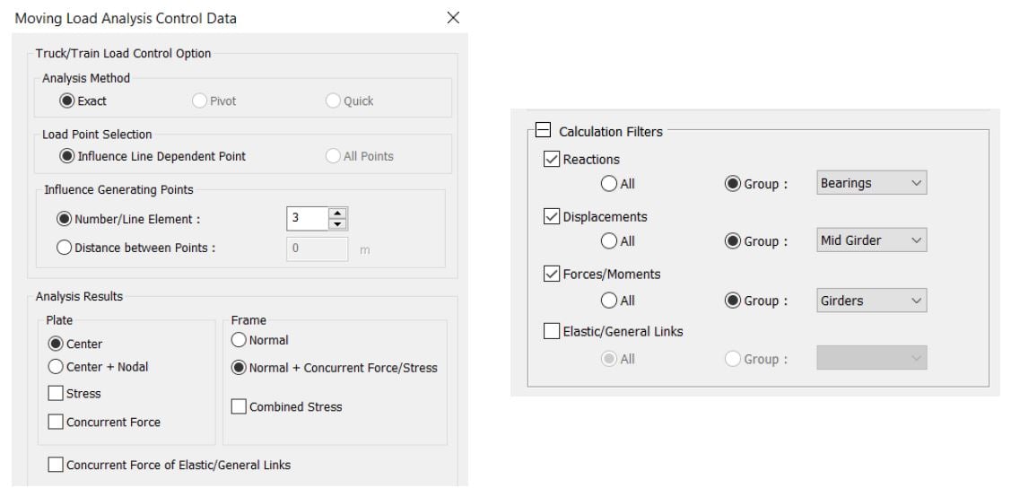Select Frame Normal result option
The height and width of the screenshot is (497, 1011).
coord(240,340)
